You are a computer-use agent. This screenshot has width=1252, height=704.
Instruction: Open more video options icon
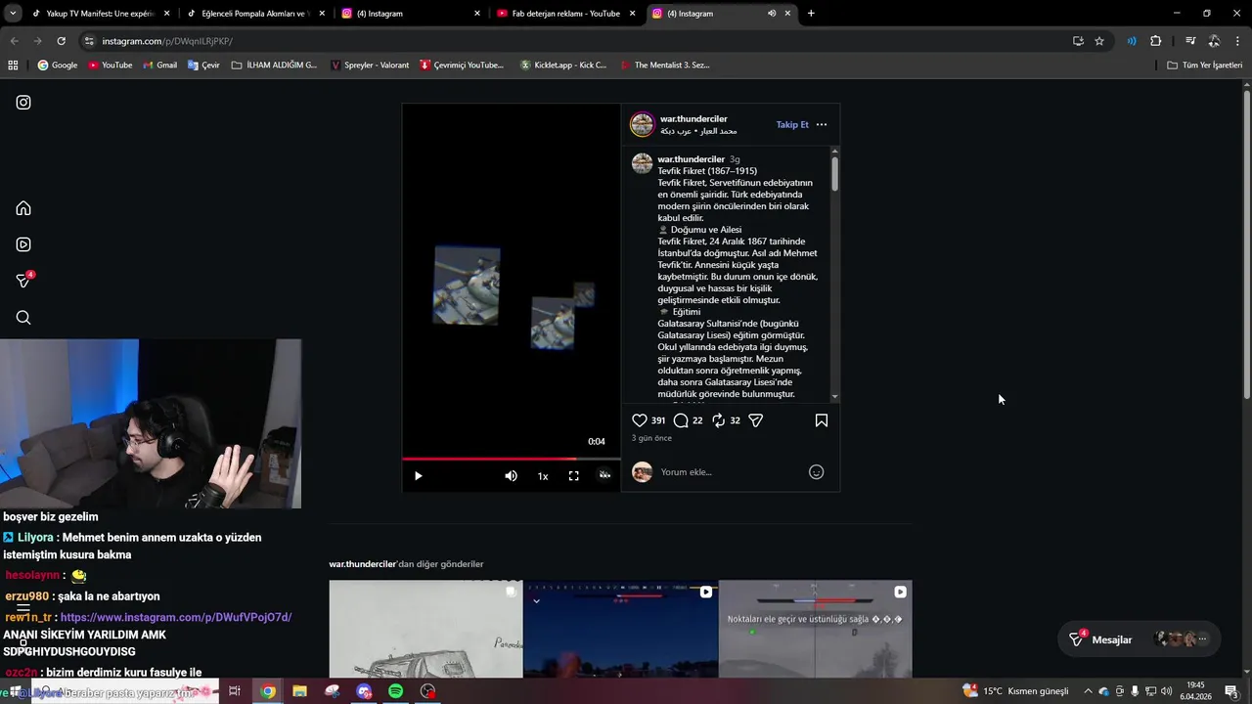604,475
